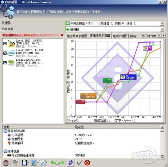Viewport: 168px width, 167px height.
Task: Click the results list scrollbar down arrow
Action: point(162,155)
